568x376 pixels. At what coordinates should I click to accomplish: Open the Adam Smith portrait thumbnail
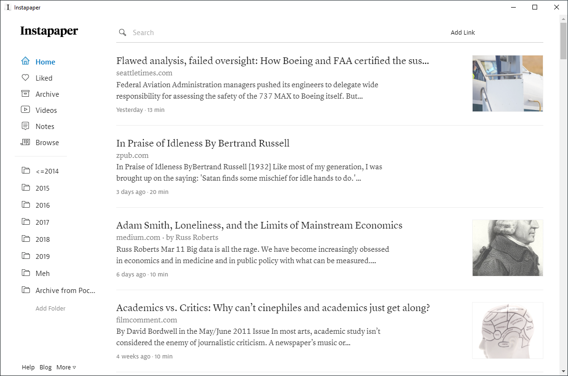point(507,248)
